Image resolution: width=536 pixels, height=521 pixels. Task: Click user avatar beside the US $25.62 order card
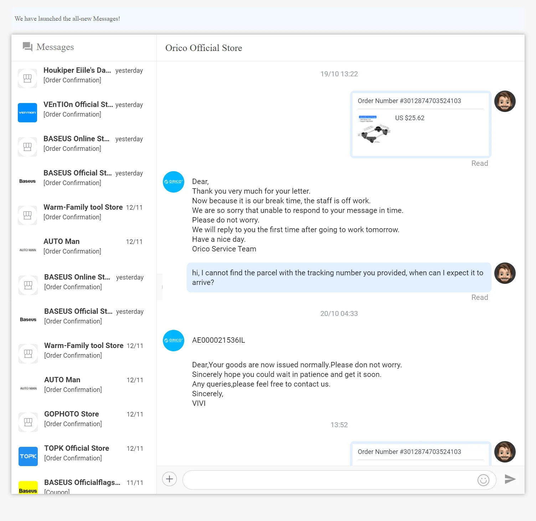505,101
